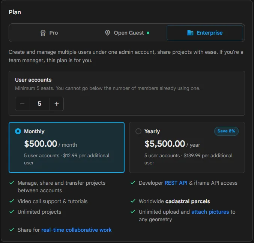
Task: Click the Open Guest person icon
Action: coord(107,33)
